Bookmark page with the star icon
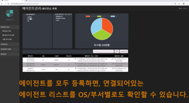This screenshot has height=103, width=189. pyautogui.click(x=175, y=4)
